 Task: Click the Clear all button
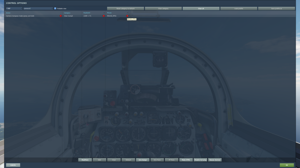pos(201,9)
